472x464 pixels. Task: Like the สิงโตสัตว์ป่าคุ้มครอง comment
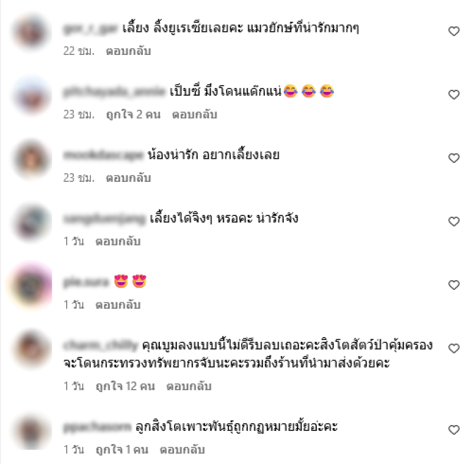pyautogui.click(x=454, y=348)
